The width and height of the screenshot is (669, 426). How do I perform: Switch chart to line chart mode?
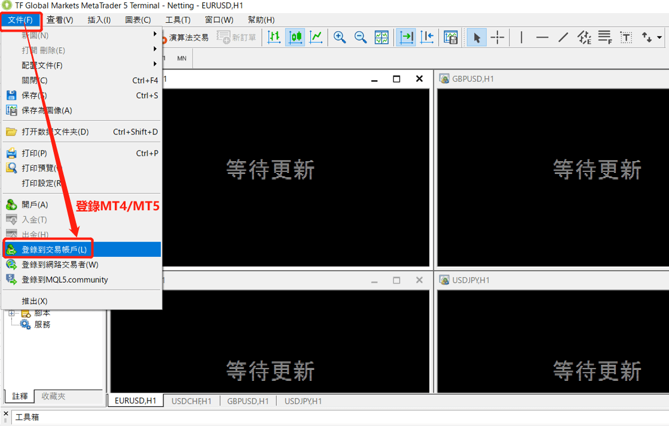pyautogui.click(x=316, y=37)
